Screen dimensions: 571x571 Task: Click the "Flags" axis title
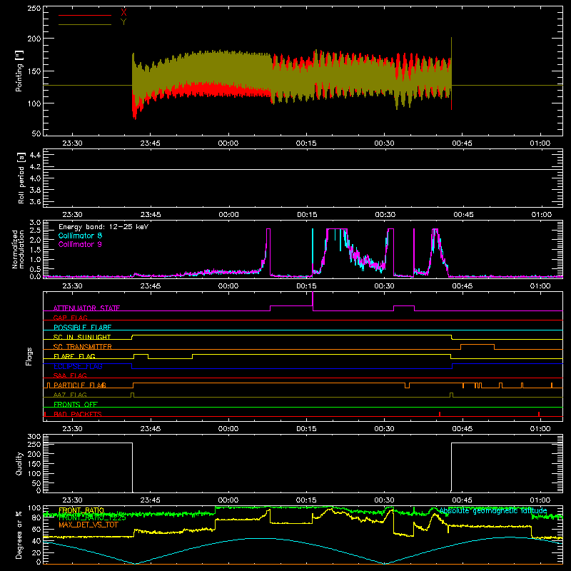tap(29, 356)
